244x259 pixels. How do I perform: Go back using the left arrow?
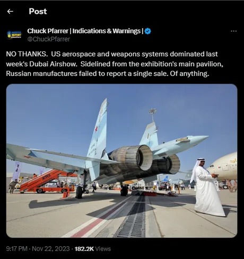coord(10,12)
